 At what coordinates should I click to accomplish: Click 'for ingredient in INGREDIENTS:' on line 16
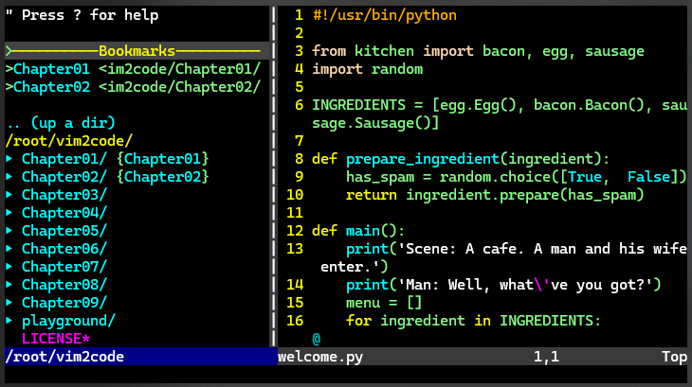point(474,321)
